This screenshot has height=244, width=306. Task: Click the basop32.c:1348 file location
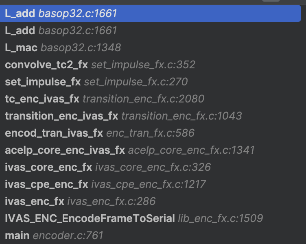pos(81,48)
